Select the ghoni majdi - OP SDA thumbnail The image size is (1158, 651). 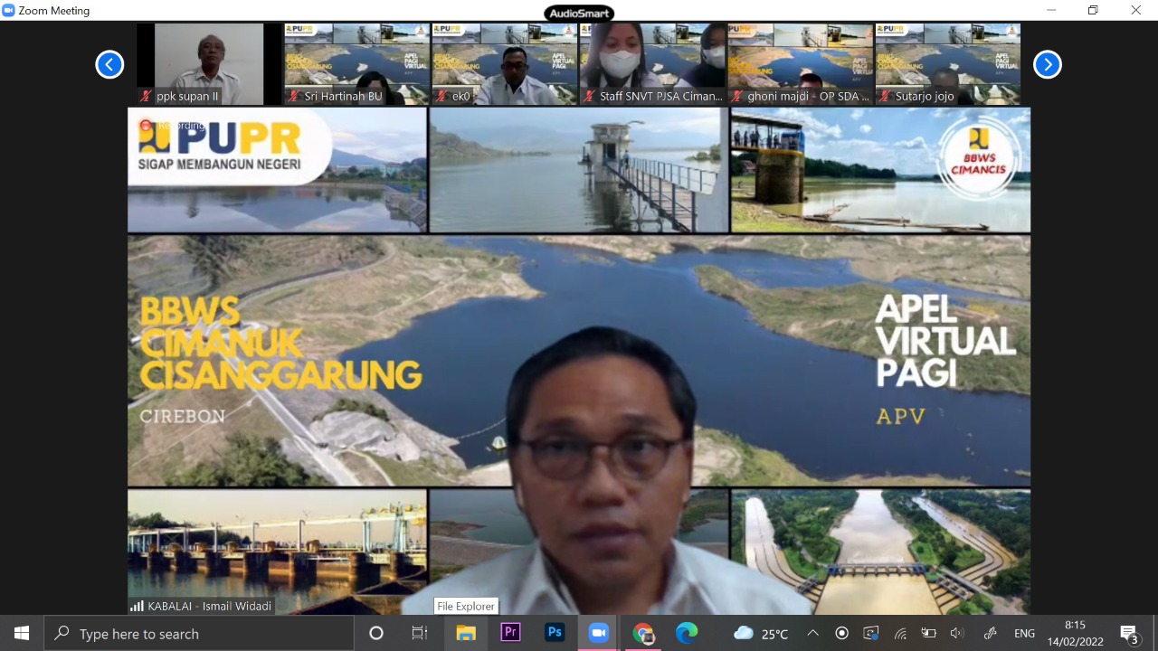pos(801,64)
